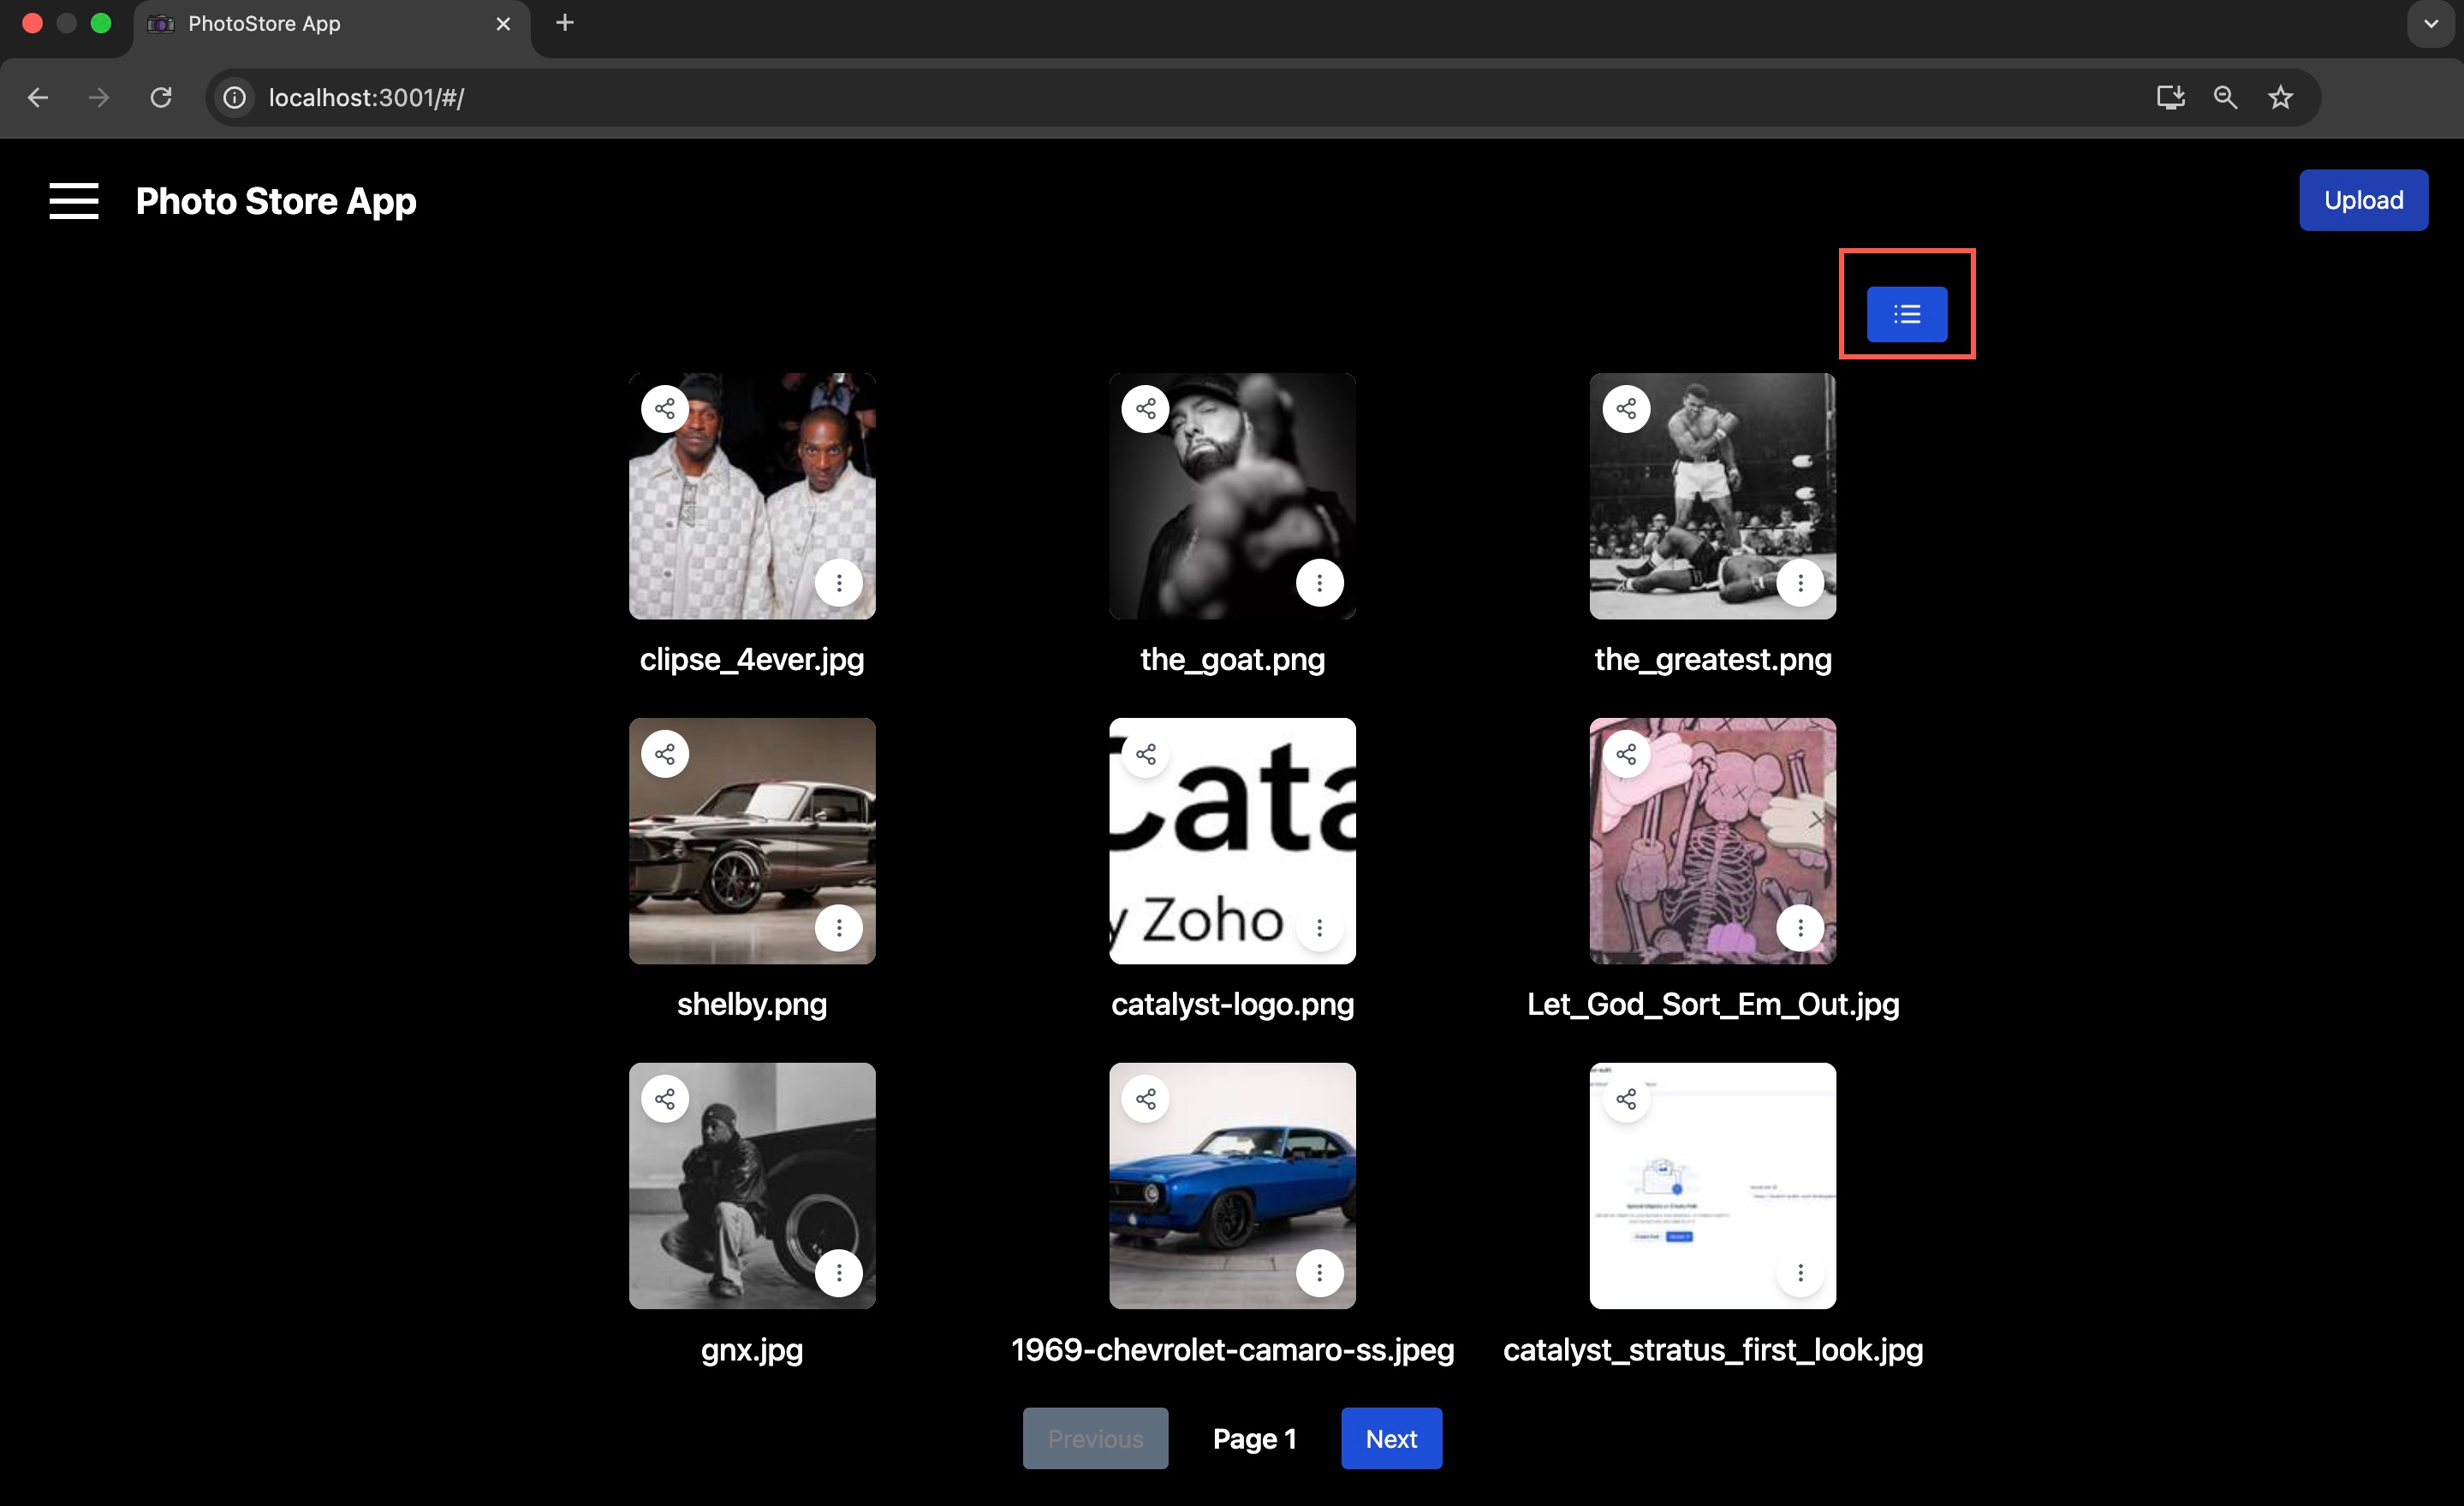Switch to list view layout
Viewport: 2464px width, 1506px height.
(1906, 315)
